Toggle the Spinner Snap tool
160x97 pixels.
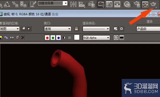23,4
